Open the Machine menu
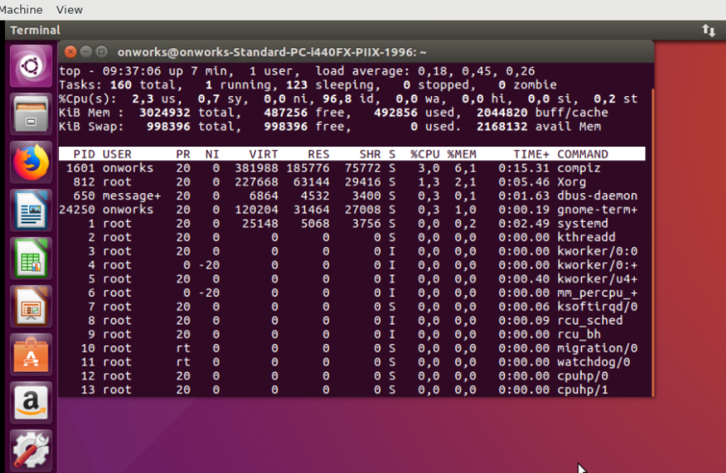Image resolution: width=726 pixels, height=473 pixels. point(20,9)
